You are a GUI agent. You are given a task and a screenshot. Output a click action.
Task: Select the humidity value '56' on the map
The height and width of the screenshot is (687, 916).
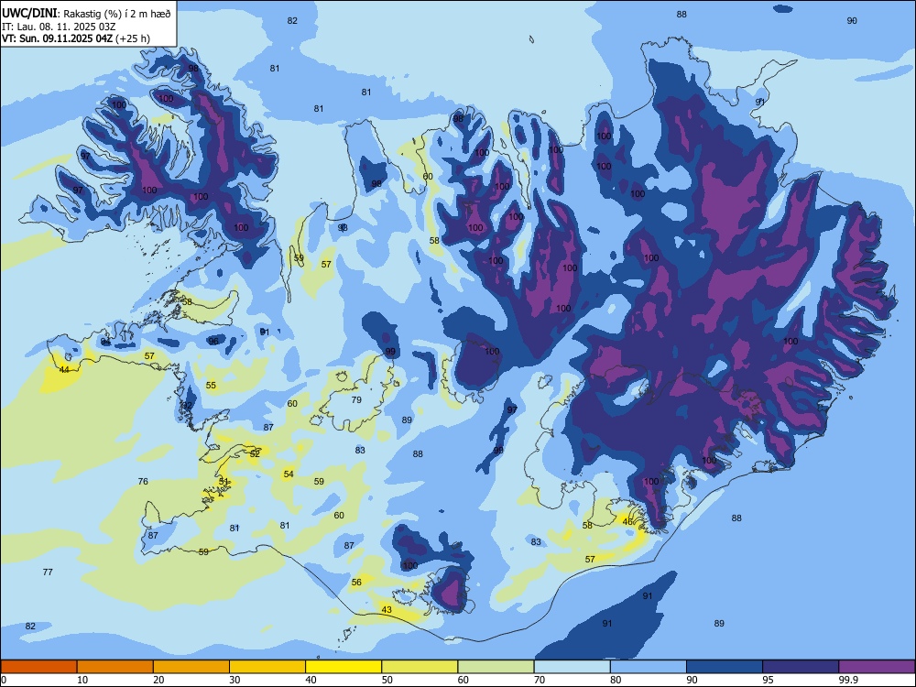click(356, 583)
